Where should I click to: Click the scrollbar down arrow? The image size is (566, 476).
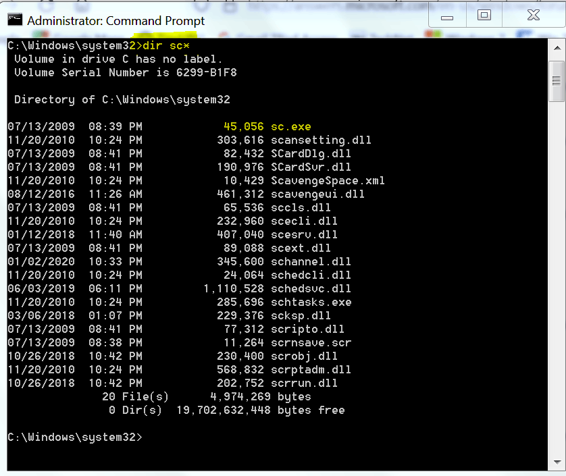557,462
